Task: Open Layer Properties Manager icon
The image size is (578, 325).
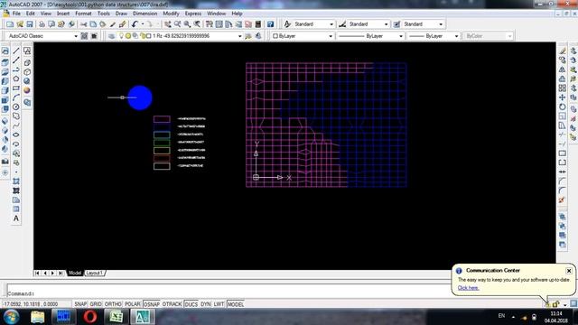Action: click(111, 36)
